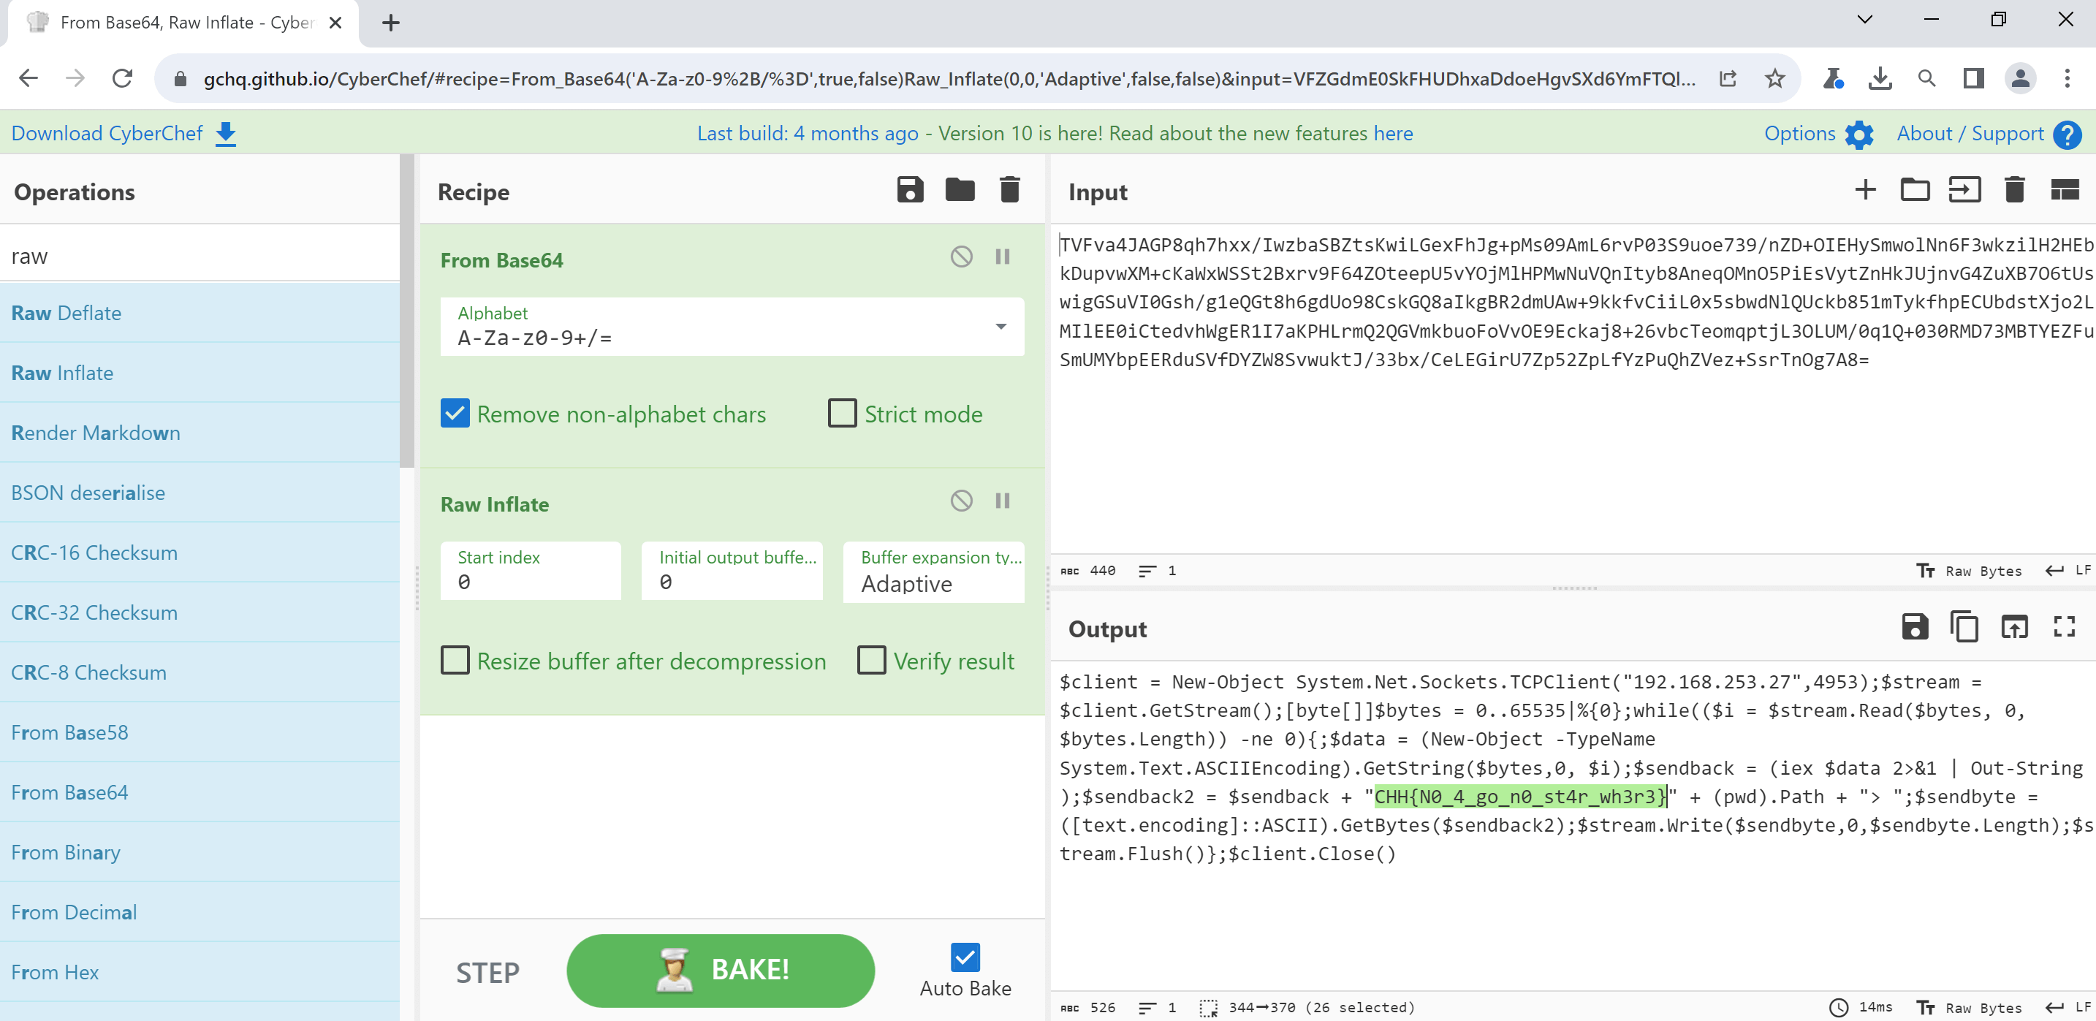This screenshot has width=2096, height=1021.
Task: Switch to the CyberChef browser tab
Action: [184, 23]
